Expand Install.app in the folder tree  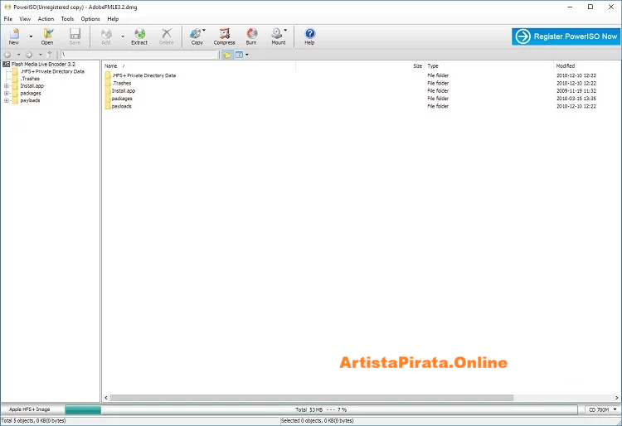[7, 86]
